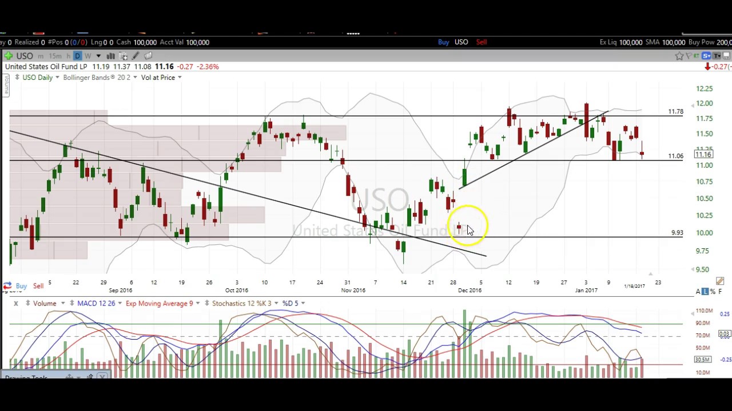Click the star favorite icon
Image resolution: width=732 pixels, height=411 pixels.
679,56
